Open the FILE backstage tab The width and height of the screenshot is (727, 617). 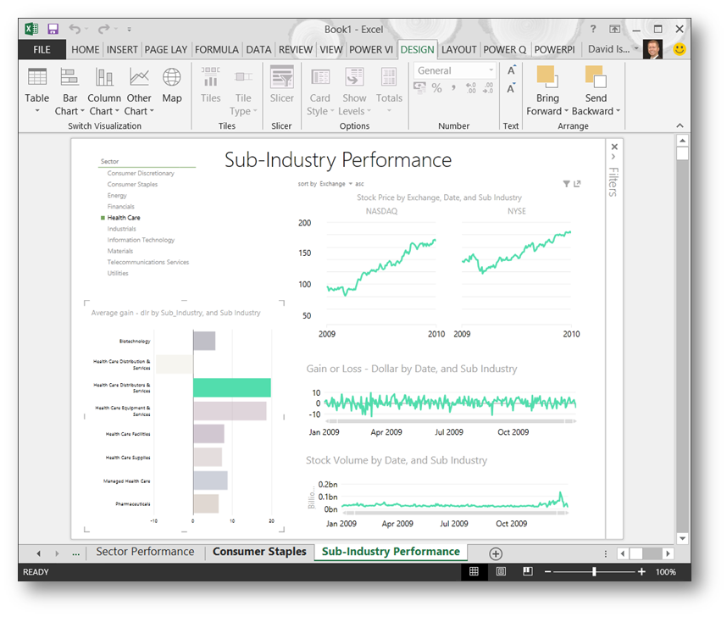[x=42, y=50]
